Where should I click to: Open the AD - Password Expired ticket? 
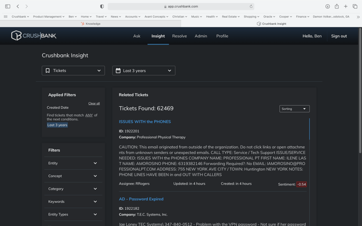pyautogui.click(x=141, y=199)
